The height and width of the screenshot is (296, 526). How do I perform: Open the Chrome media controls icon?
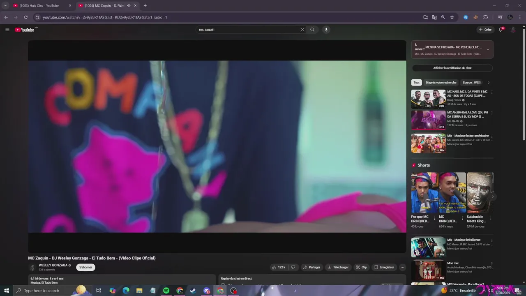click(x=500, y=17)
